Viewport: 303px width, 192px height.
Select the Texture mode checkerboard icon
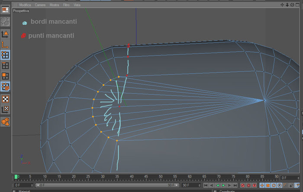pos(5,99)
